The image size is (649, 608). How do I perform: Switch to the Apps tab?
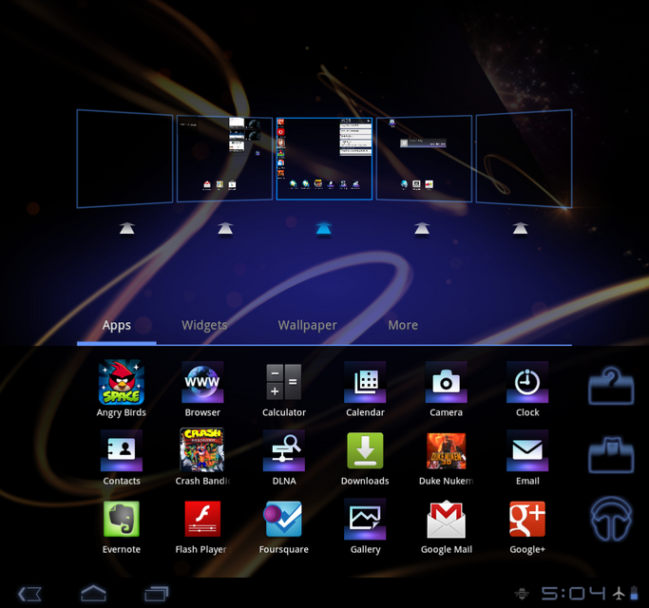[116, 325]
